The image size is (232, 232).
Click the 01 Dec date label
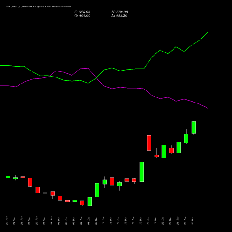click(59, 220)
